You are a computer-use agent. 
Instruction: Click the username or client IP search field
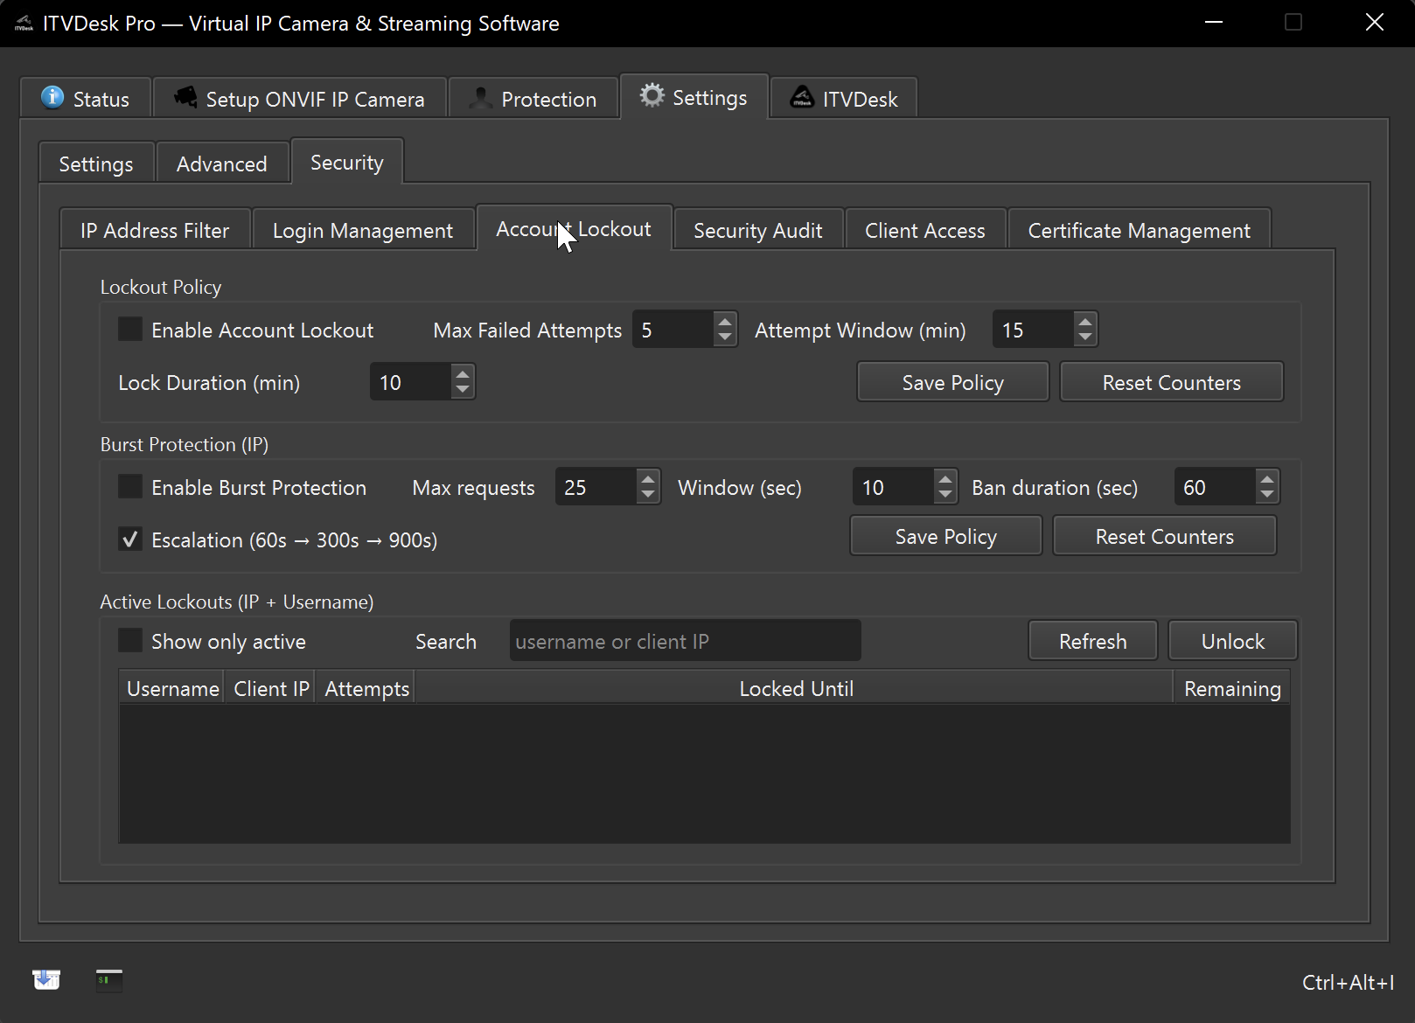tap(685, 642)
